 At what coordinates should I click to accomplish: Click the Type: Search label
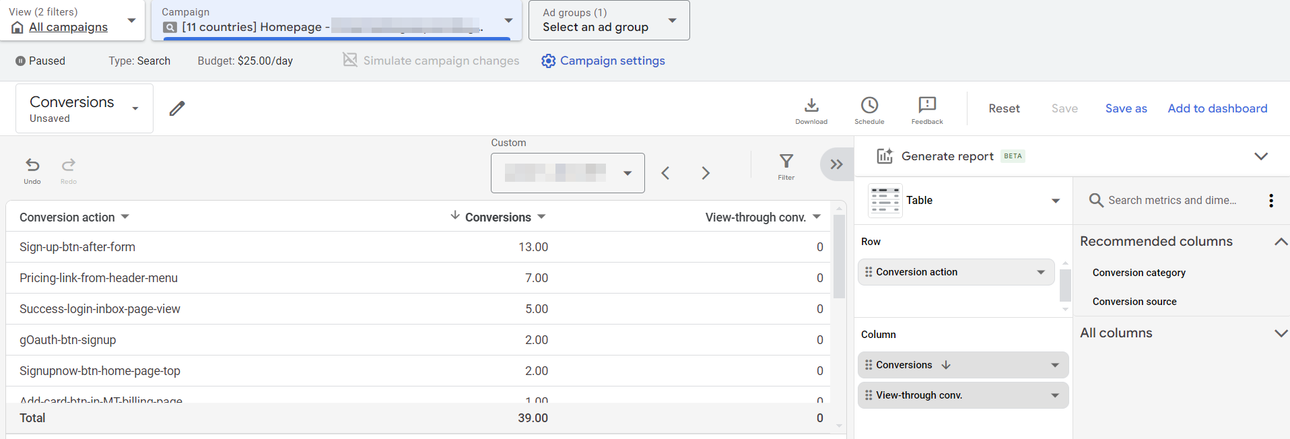(139, 61)
